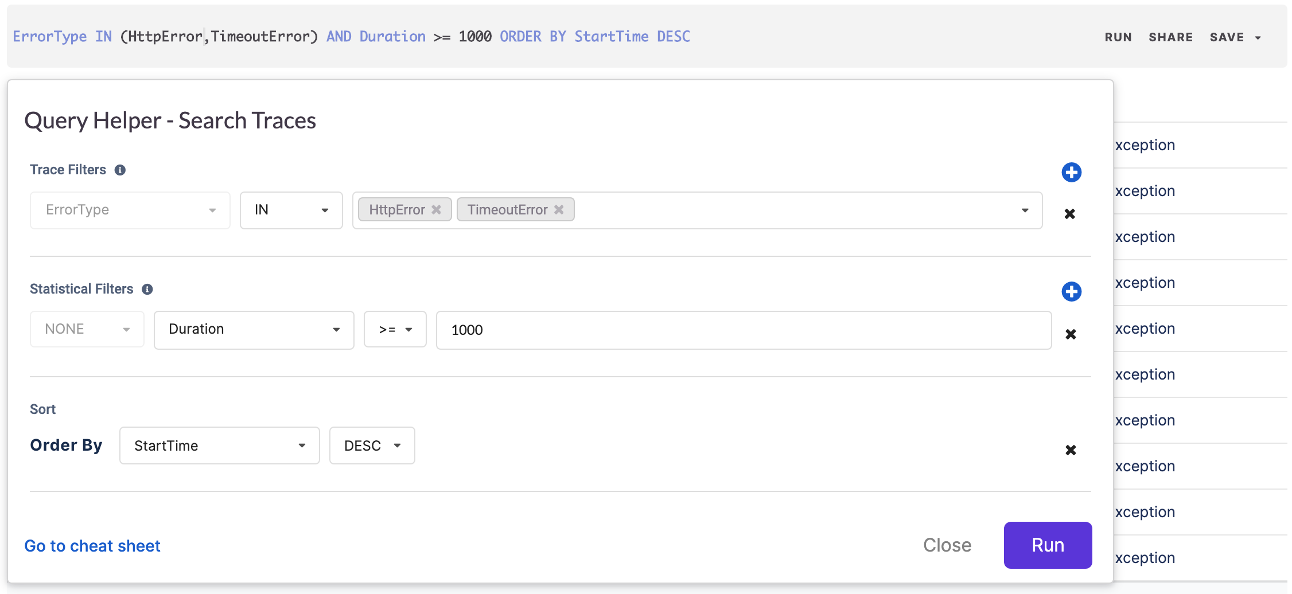Open the ErrorType field dropdown
Viewport: 1292px width, 594px height.
click(x=130, y=210)
